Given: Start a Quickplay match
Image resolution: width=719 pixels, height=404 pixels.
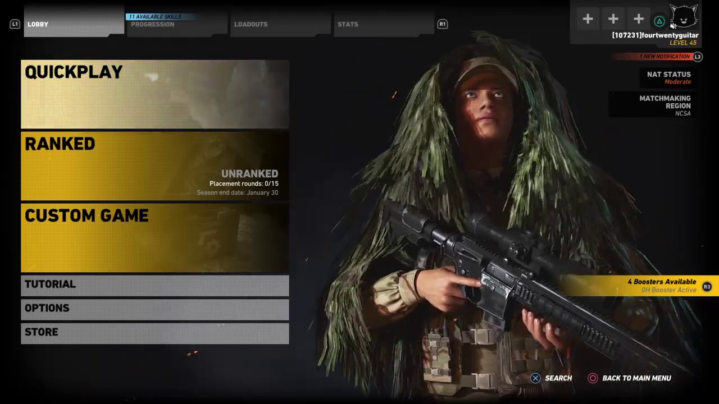Looking at the screenshot, I should point(155,94).
